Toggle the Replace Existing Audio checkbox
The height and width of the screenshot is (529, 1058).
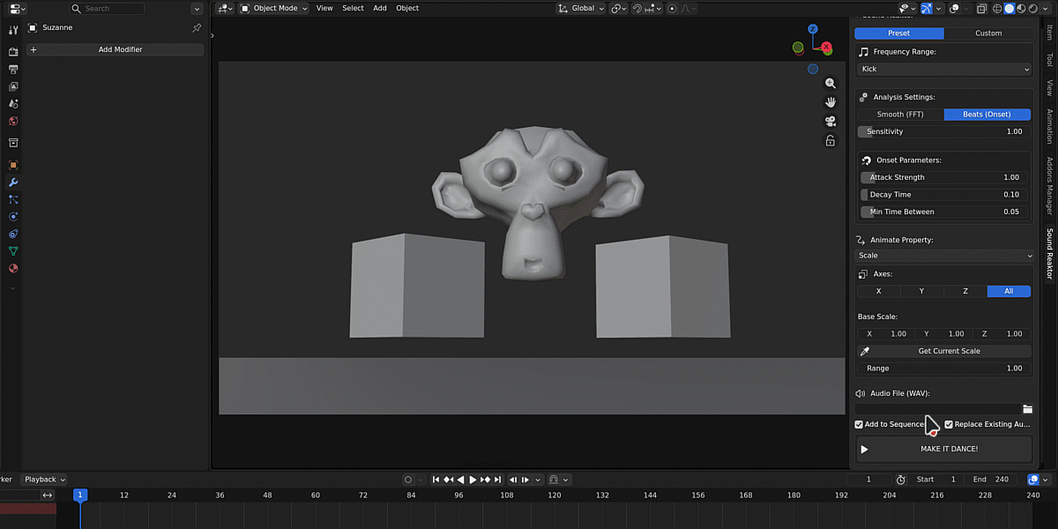coord(949,424)
